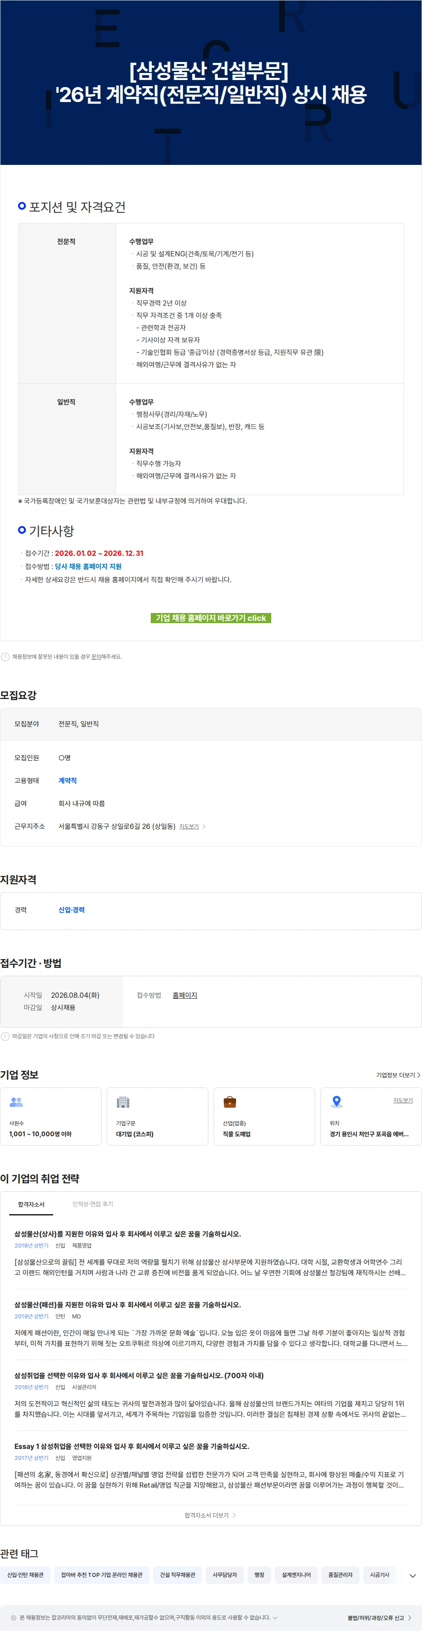Expand the footer notice chevron after 없습니다
The height and width of the screenshot is (1631, 422).
point(275,1618)
